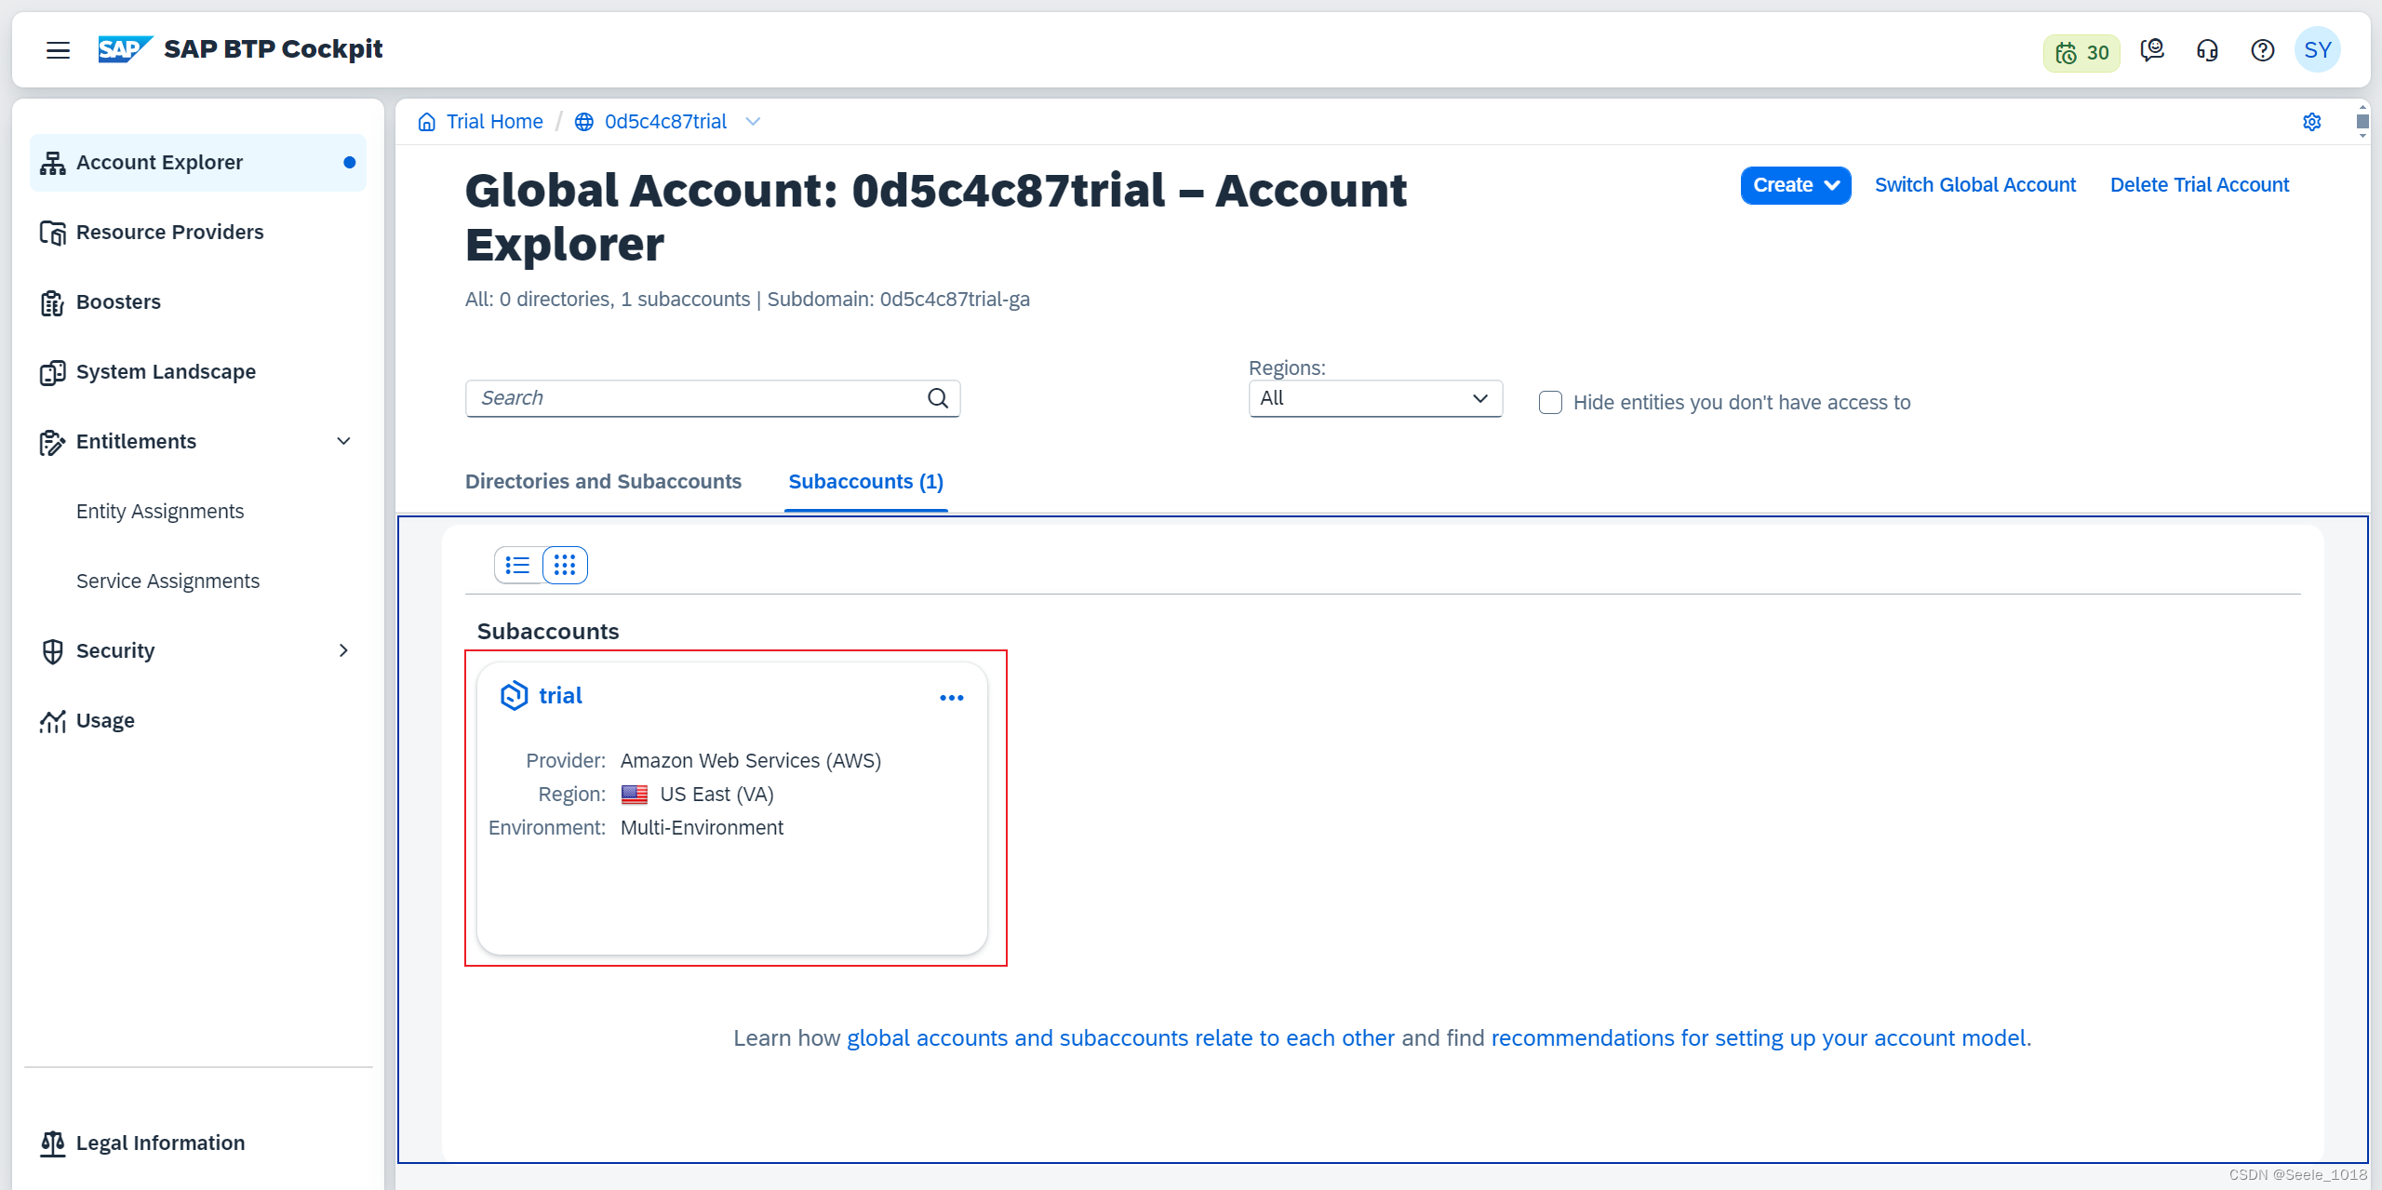Switch to Directories and Subaccounts tab
This screenshot has height=1190, width=2382.
click(x=603, y=482)
